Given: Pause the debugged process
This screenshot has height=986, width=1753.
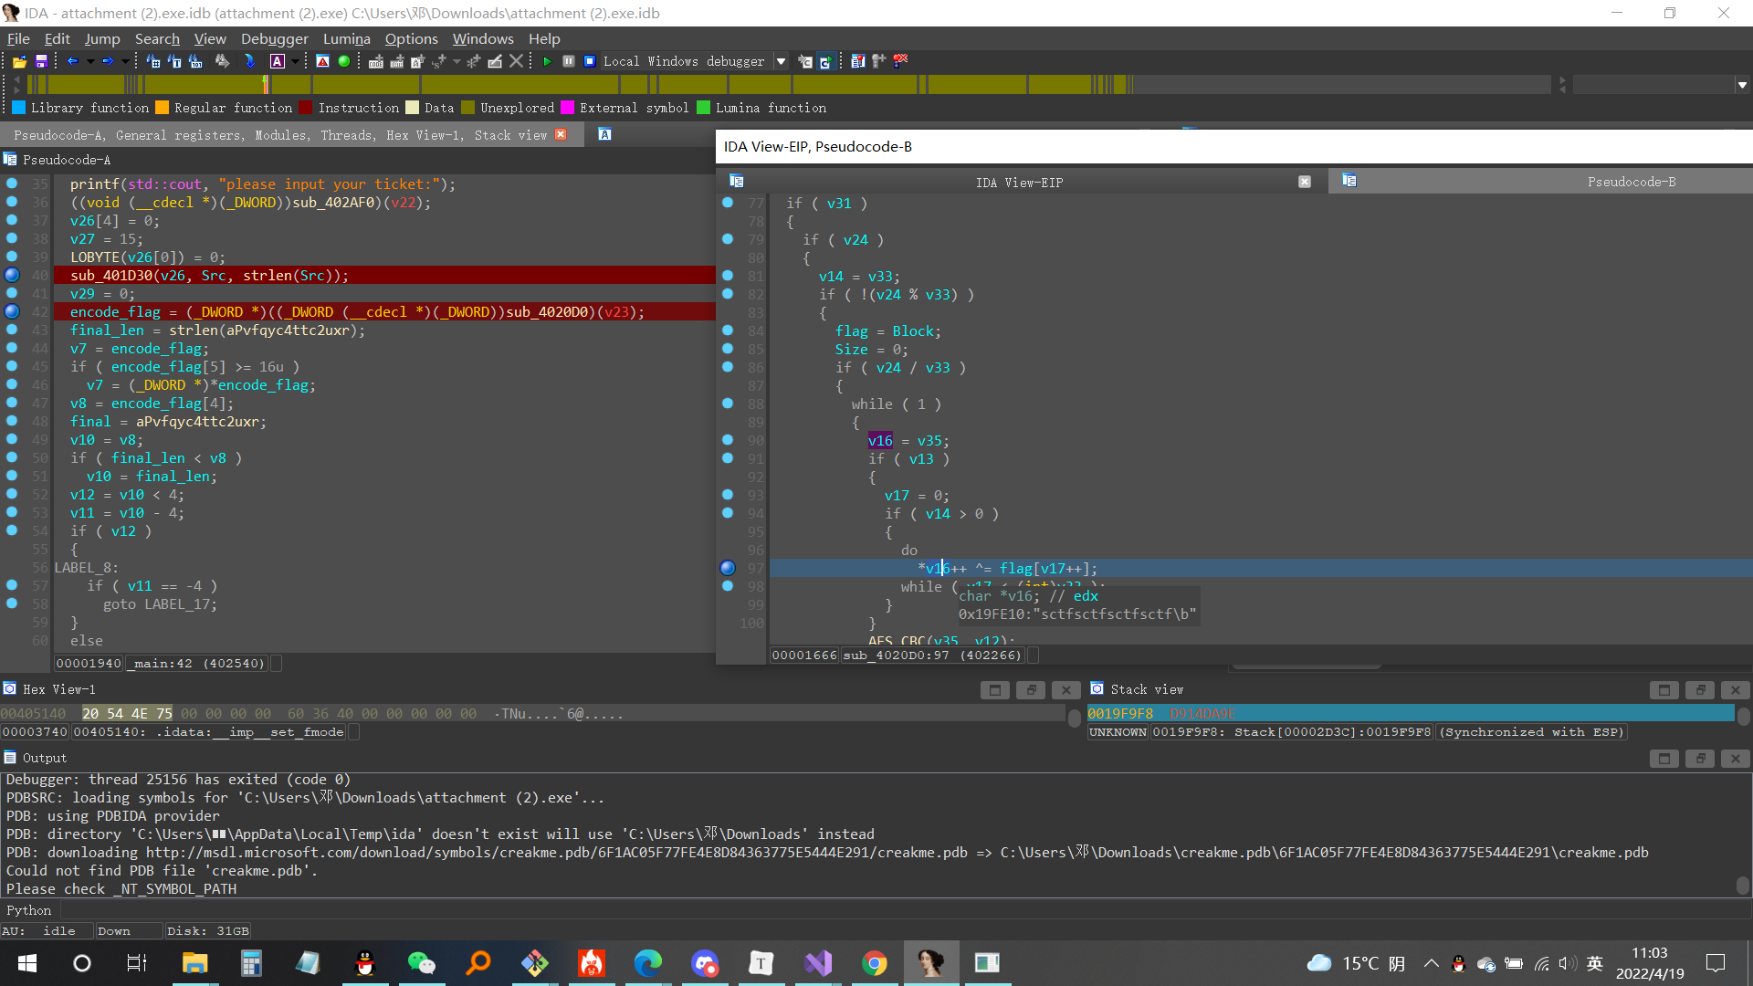Looking at the screenshot, I should [x=568, y=61].
